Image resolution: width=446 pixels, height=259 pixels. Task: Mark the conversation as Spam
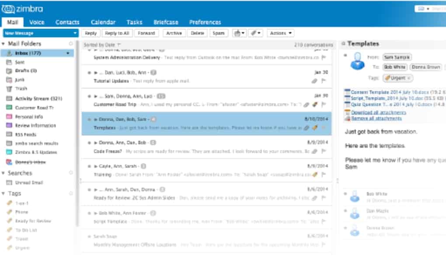(x=219, y=33)
